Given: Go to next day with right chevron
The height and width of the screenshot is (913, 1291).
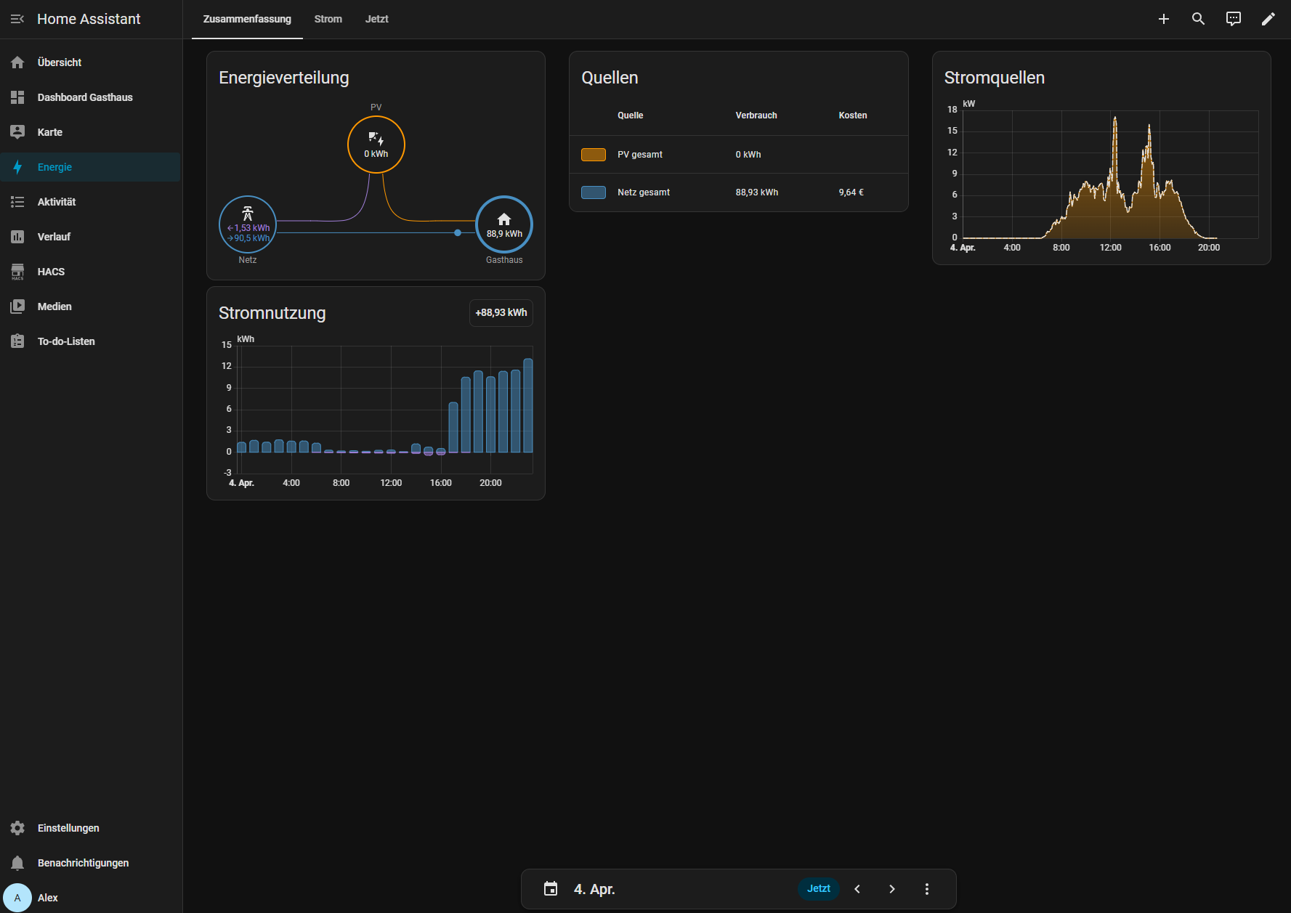Looking at the screenshot, I should (891, 888).
